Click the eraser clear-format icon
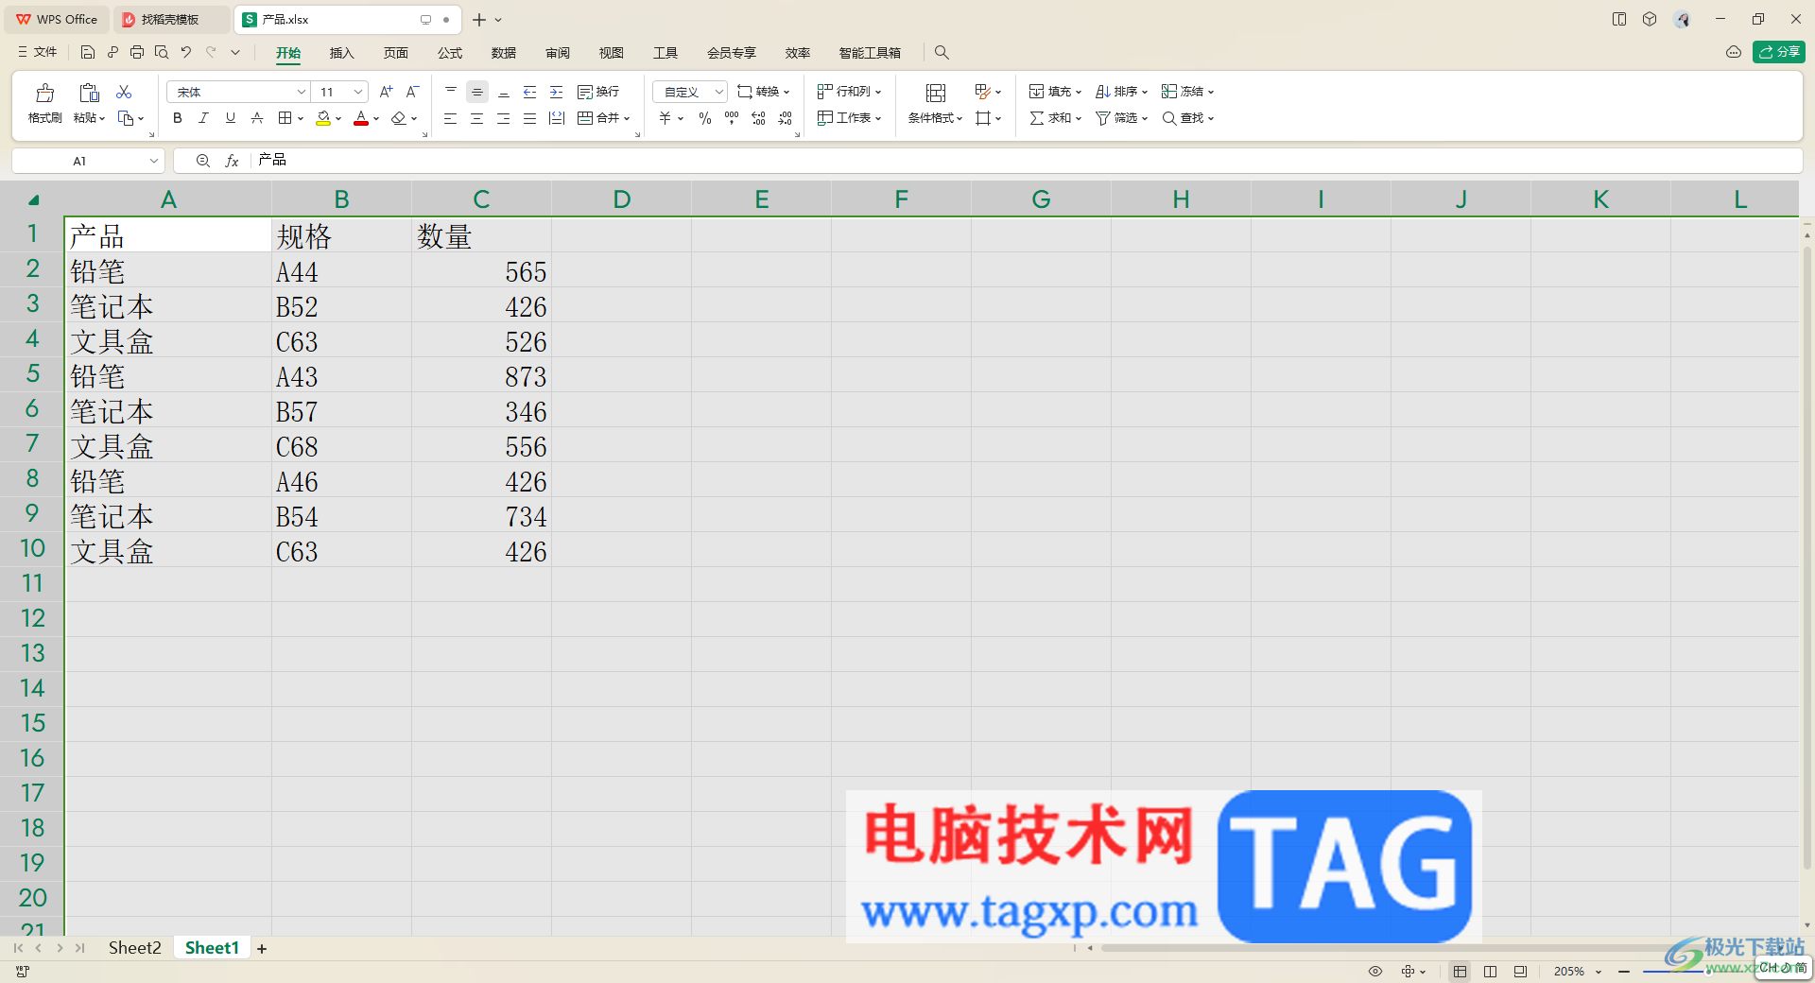The image size is (1815, 983). coord(399,118)
